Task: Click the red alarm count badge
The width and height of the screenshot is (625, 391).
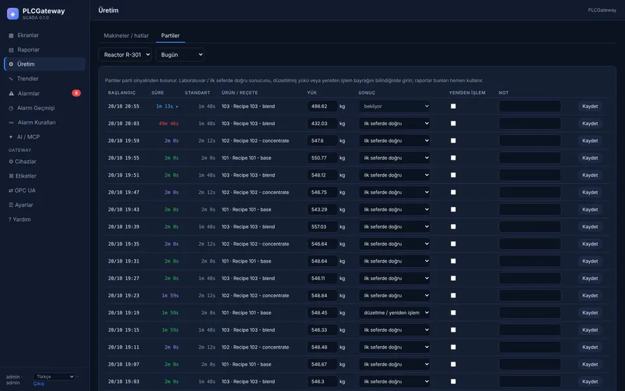Action: pyautogui.click(x=76, y=93)
